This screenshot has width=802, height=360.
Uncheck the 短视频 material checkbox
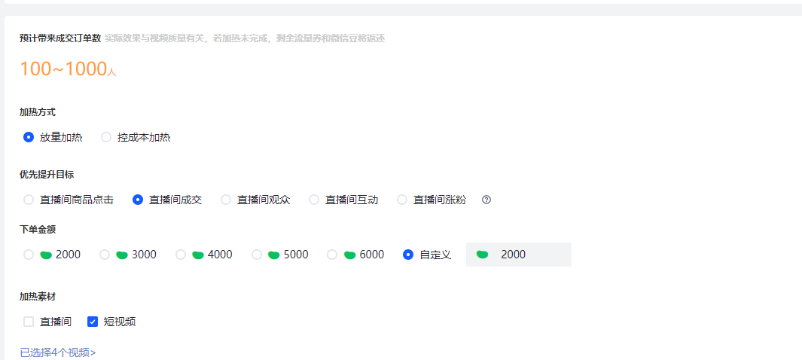click(93, 322)
